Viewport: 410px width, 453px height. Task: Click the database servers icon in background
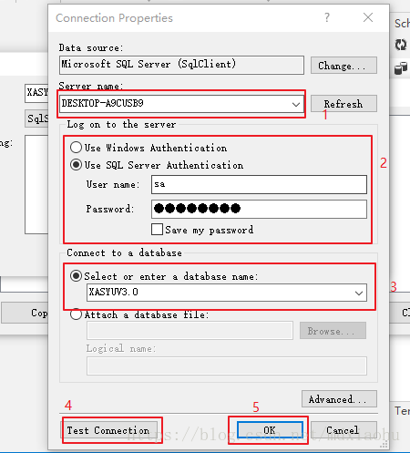pos(401,68)
